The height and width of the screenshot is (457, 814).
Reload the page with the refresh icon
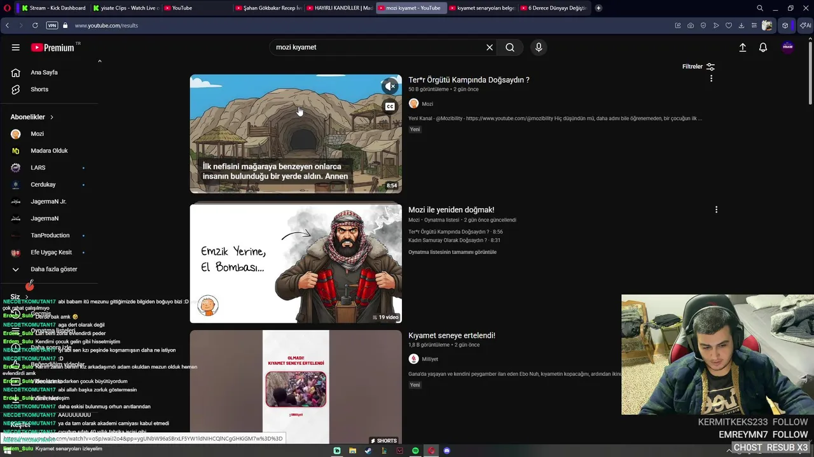tap(35, 25)
